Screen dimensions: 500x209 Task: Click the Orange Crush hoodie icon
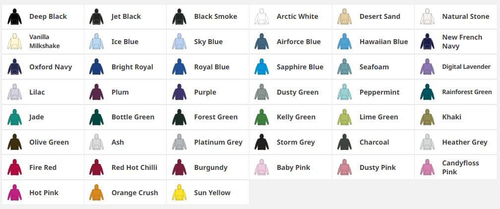coord(96,193)
